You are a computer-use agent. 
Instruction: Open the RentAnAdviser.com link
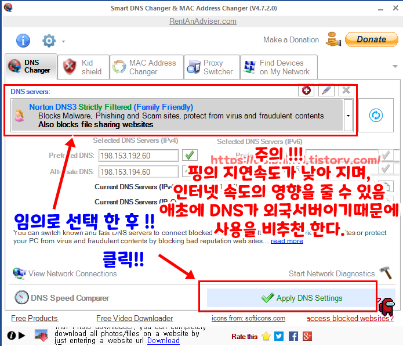[203, 21]
